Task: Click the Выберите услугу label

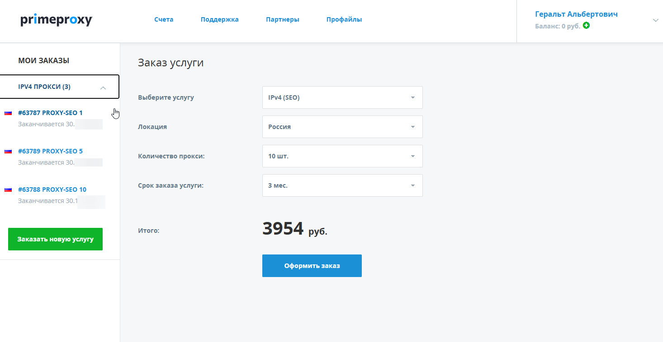Action: point(166,97)
